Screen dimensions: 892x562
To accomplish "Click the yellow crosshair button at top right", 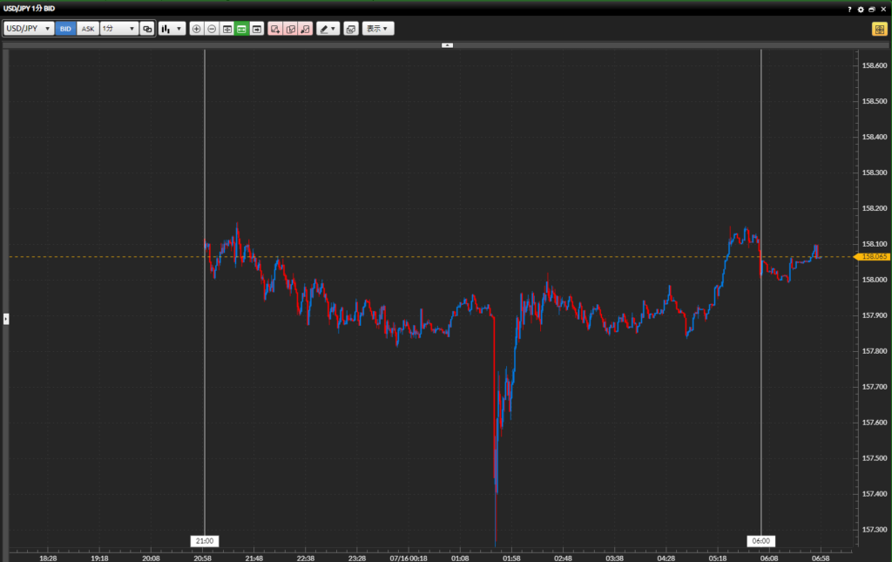I will click(x=879, y=29).
